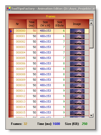
Task: Click the total Frames count 32
Action: pyautogui.click(x=25, y=124)
